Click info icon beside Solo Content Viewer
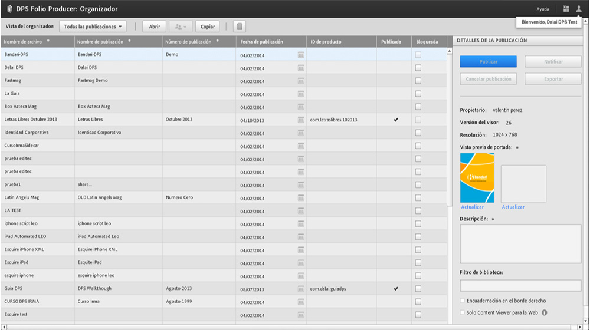The image size is (590, 330). coord(545,313)
